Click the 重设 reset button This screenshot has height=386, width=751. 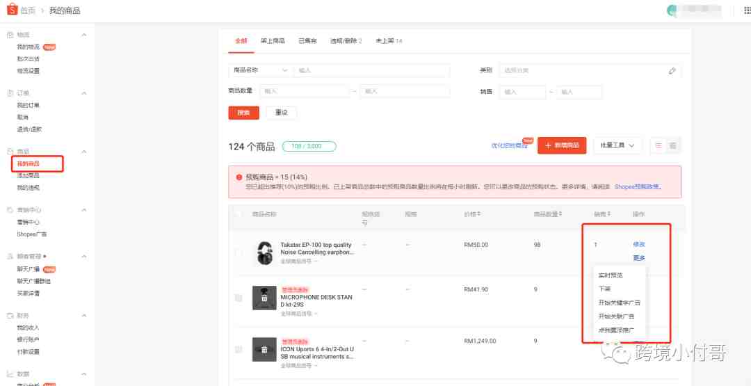(x=282, y=113)
